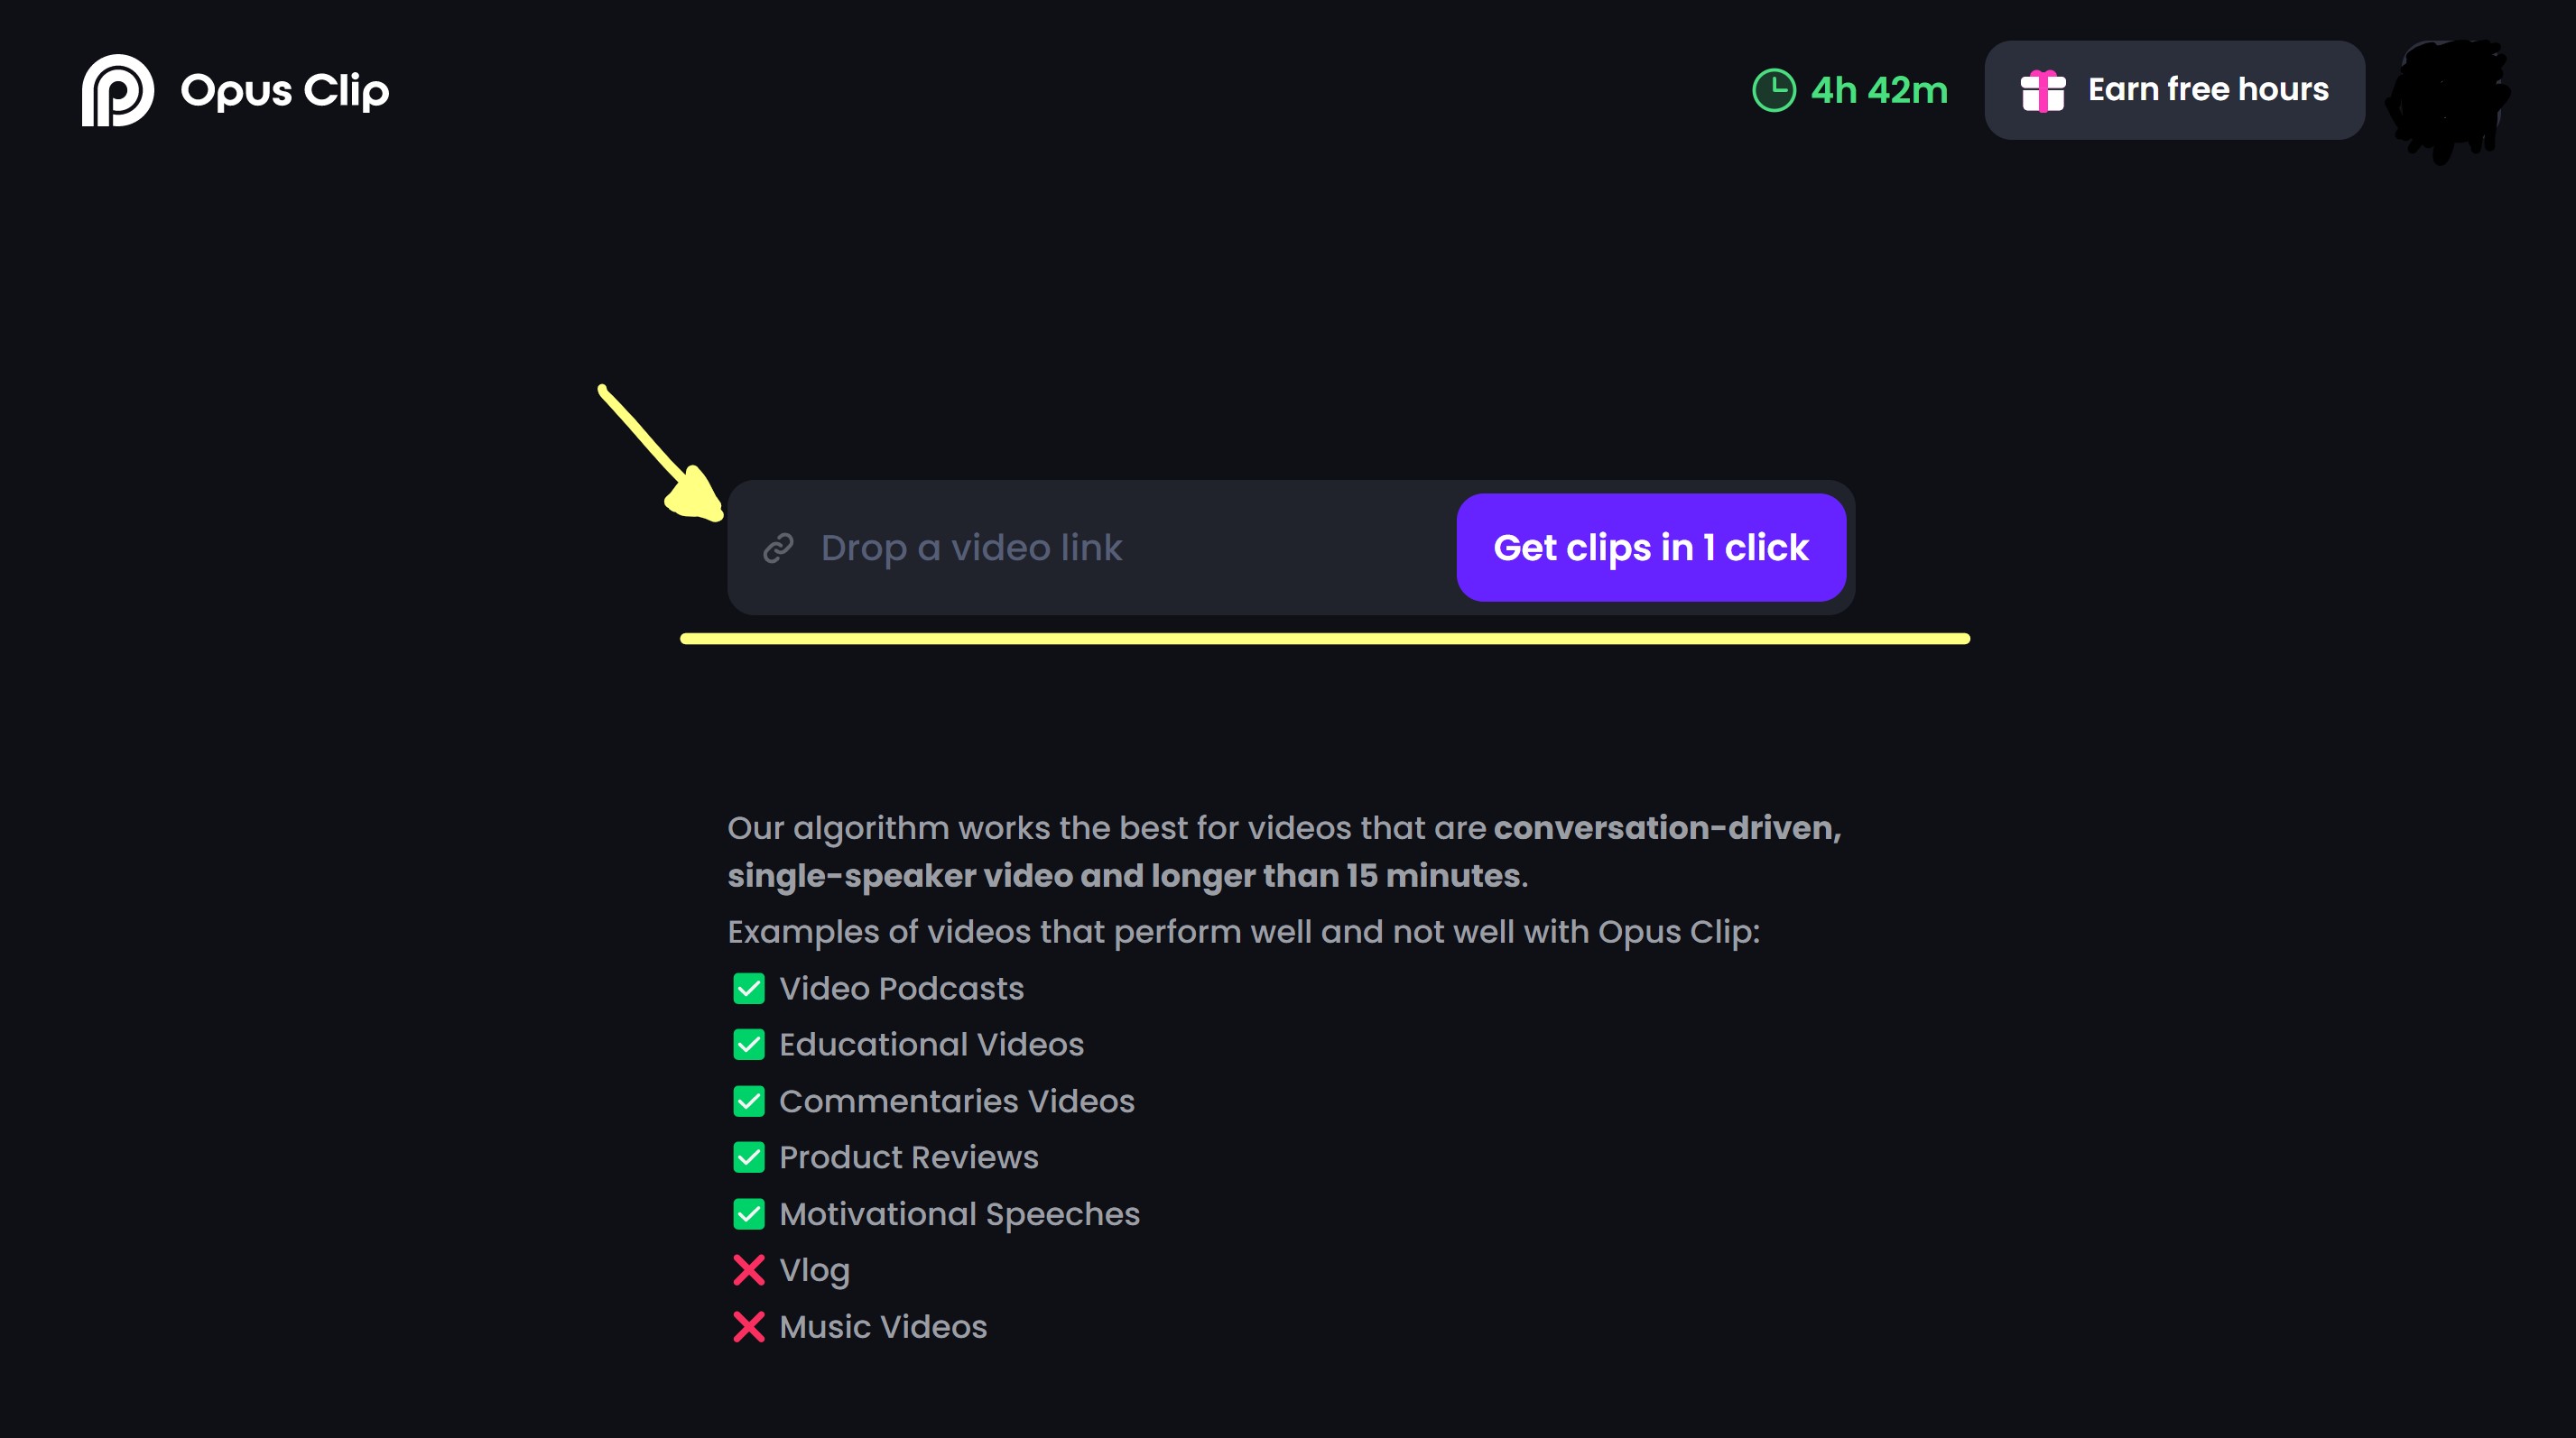Click the link/chain icon in input field
Image resolution: width=2576 pixels, height=1438 pixels.
point(778,547)
